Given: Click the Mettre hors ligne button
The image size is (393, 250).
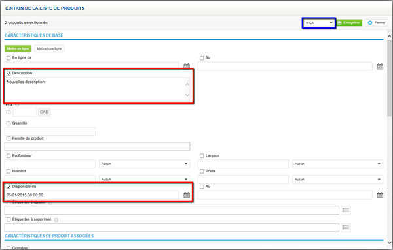Looking at the screenshot, I should point(49,49).
